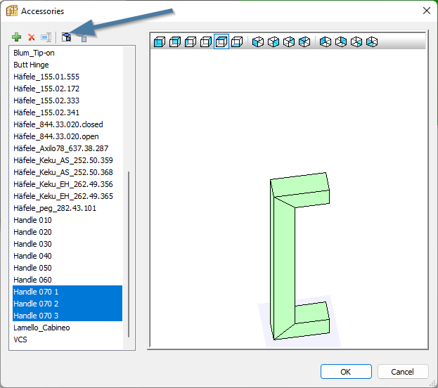The image size is (438, 388).
Task: Select Lamello_Cabineo in the list
Action: (67, 328)
